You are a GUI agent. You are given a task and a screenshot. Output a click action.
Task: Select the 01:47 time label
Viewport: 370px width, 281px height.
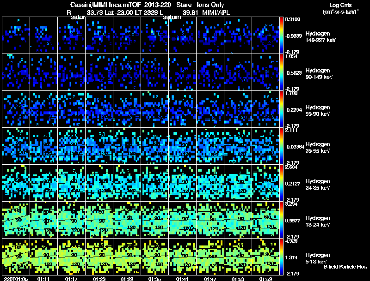(x=210, y=279)
